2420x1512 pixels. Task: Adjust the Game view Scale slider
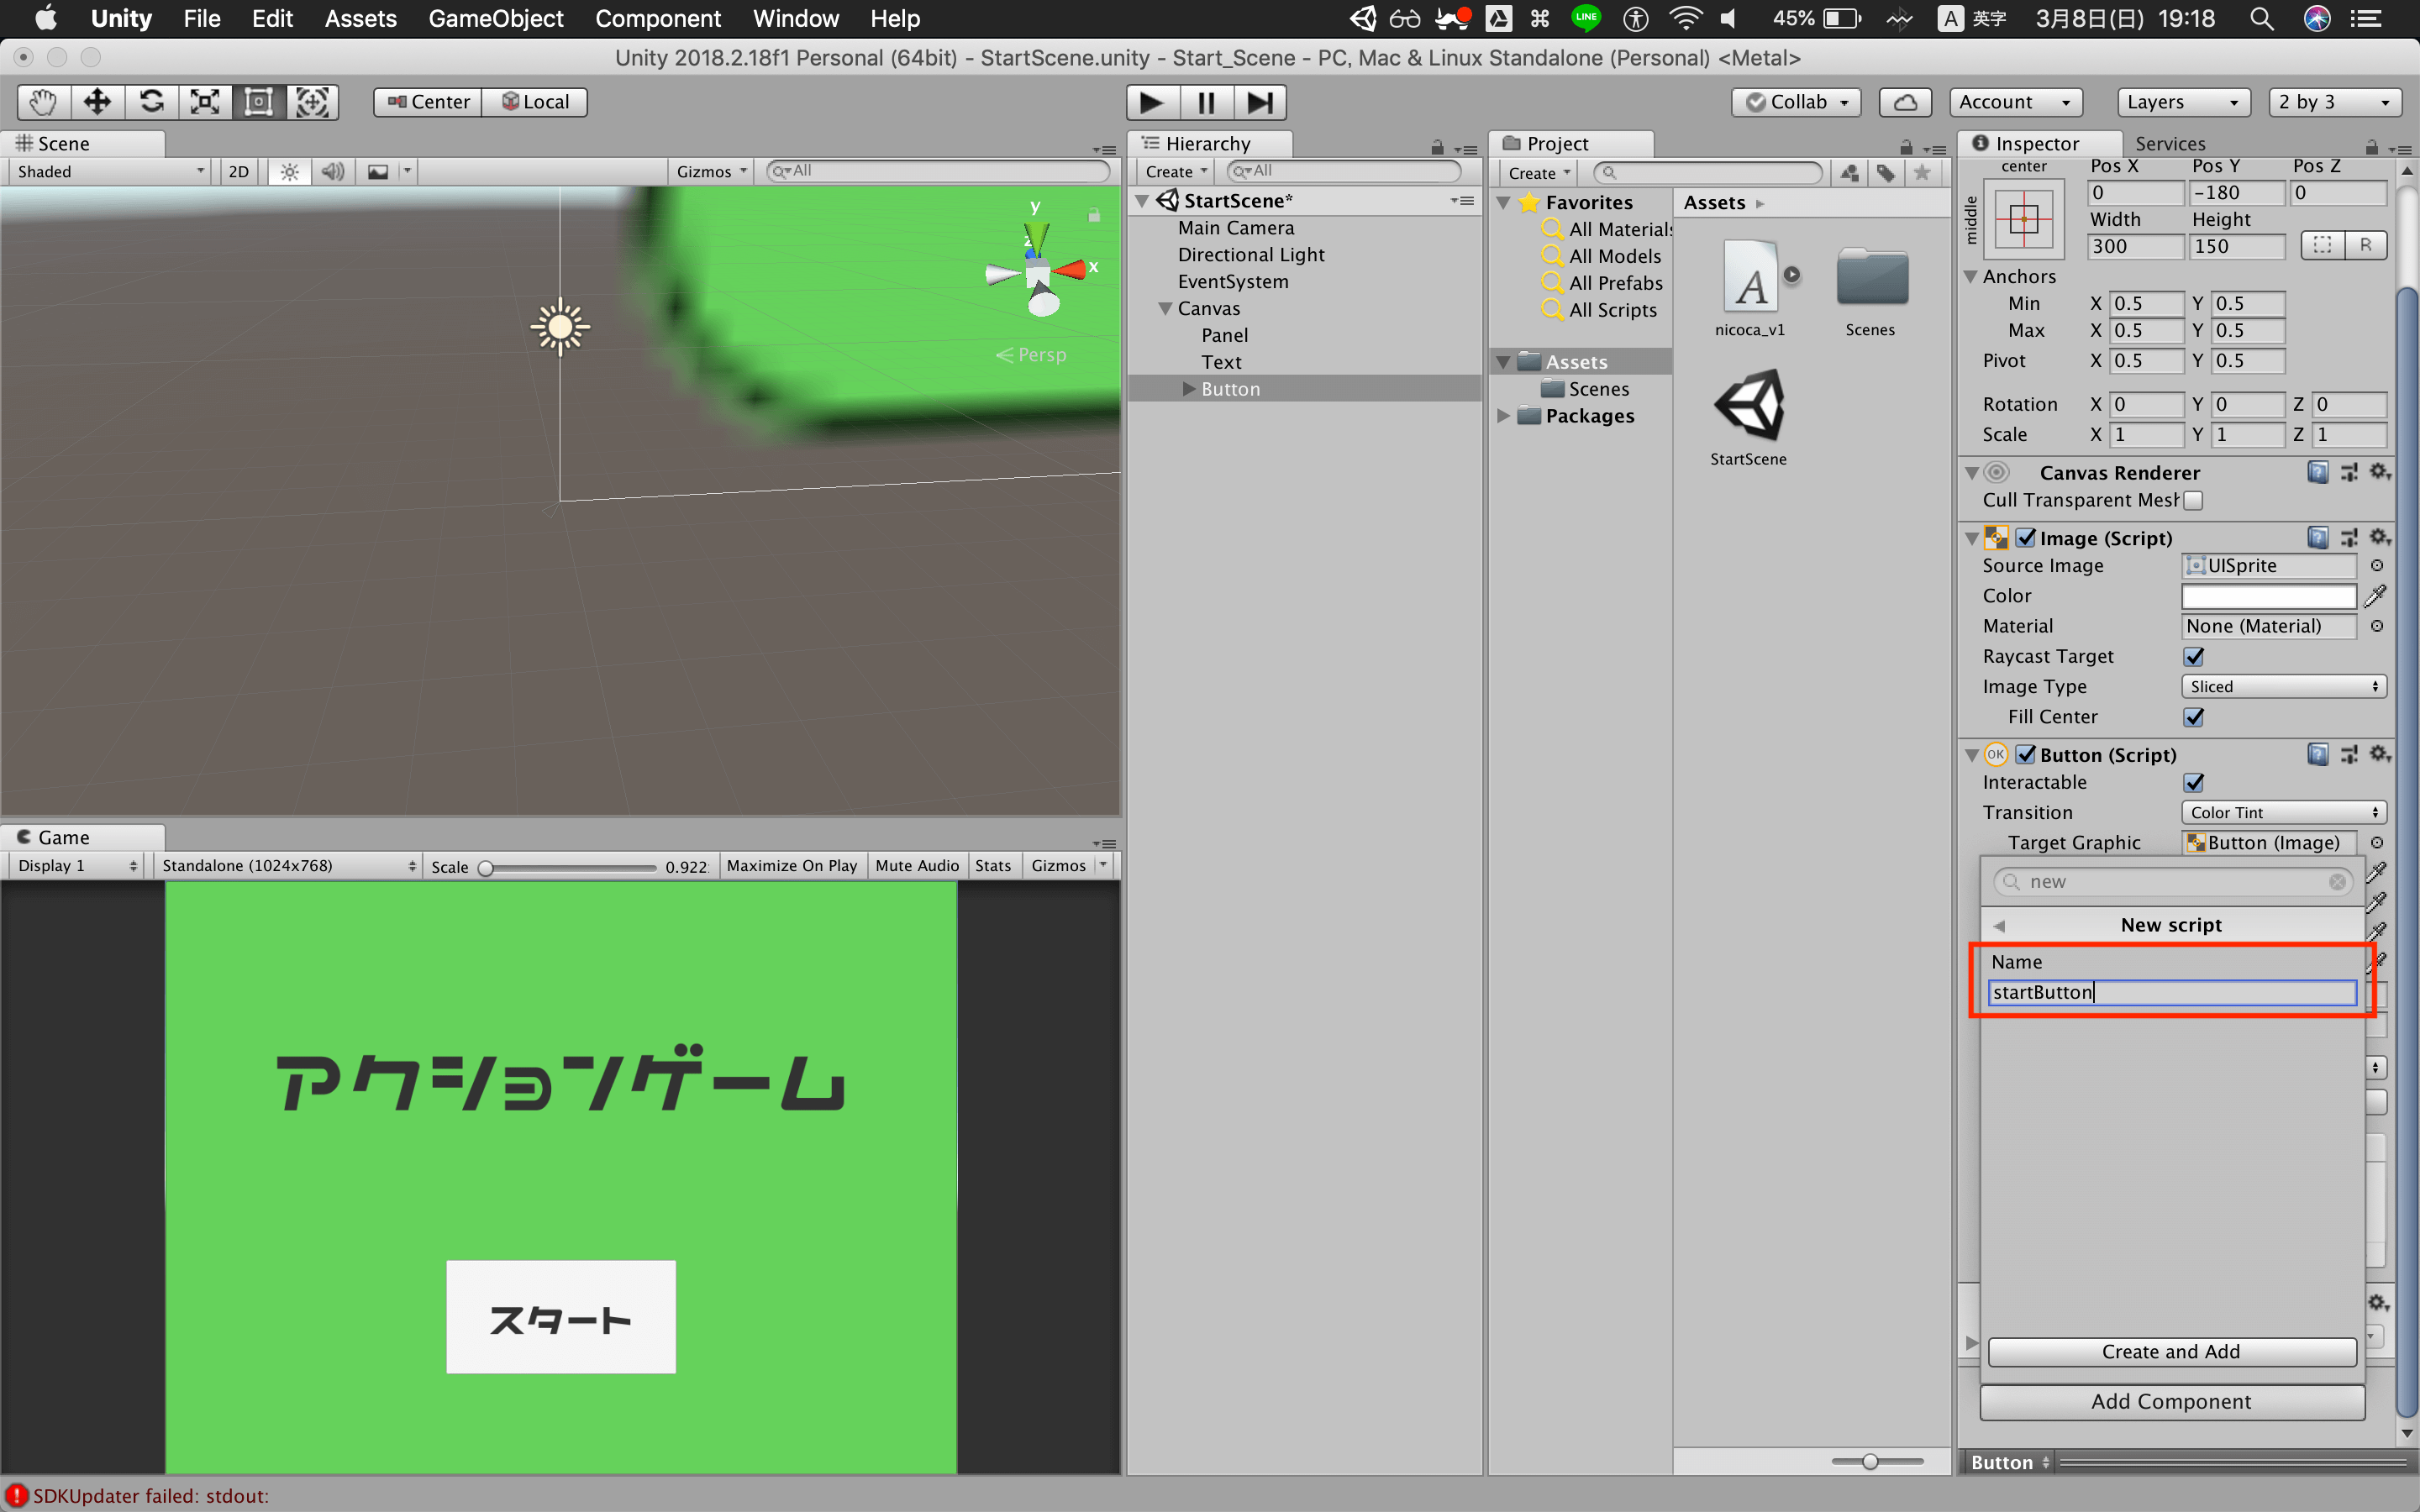[568, 867]
